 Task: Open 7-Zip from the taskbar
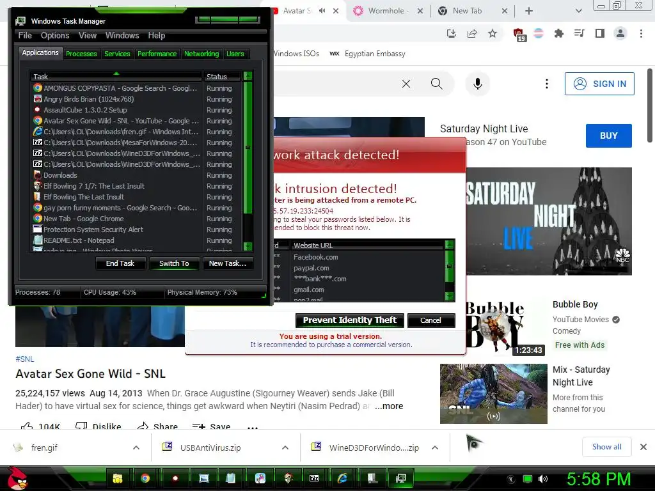pyautogui.click(x=314, y=478)
